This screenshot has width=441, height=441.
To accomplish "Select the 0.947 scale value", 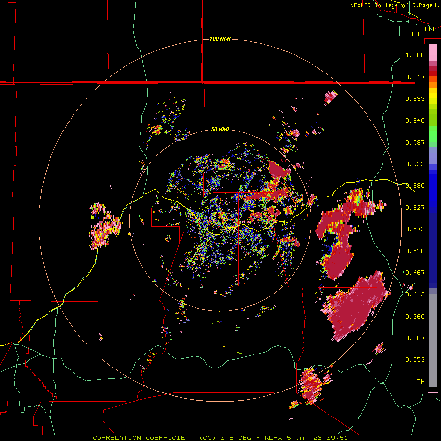I will (415, 77).
